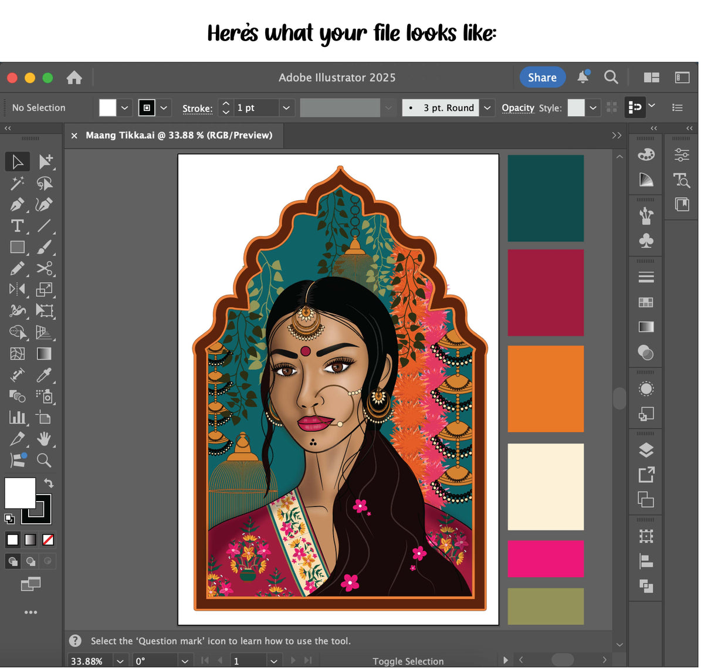Image resolution: width=704 pixels, height=670 pixels.
Task: Collapse the left toolbar chevrons
Action: click(8, 128)
